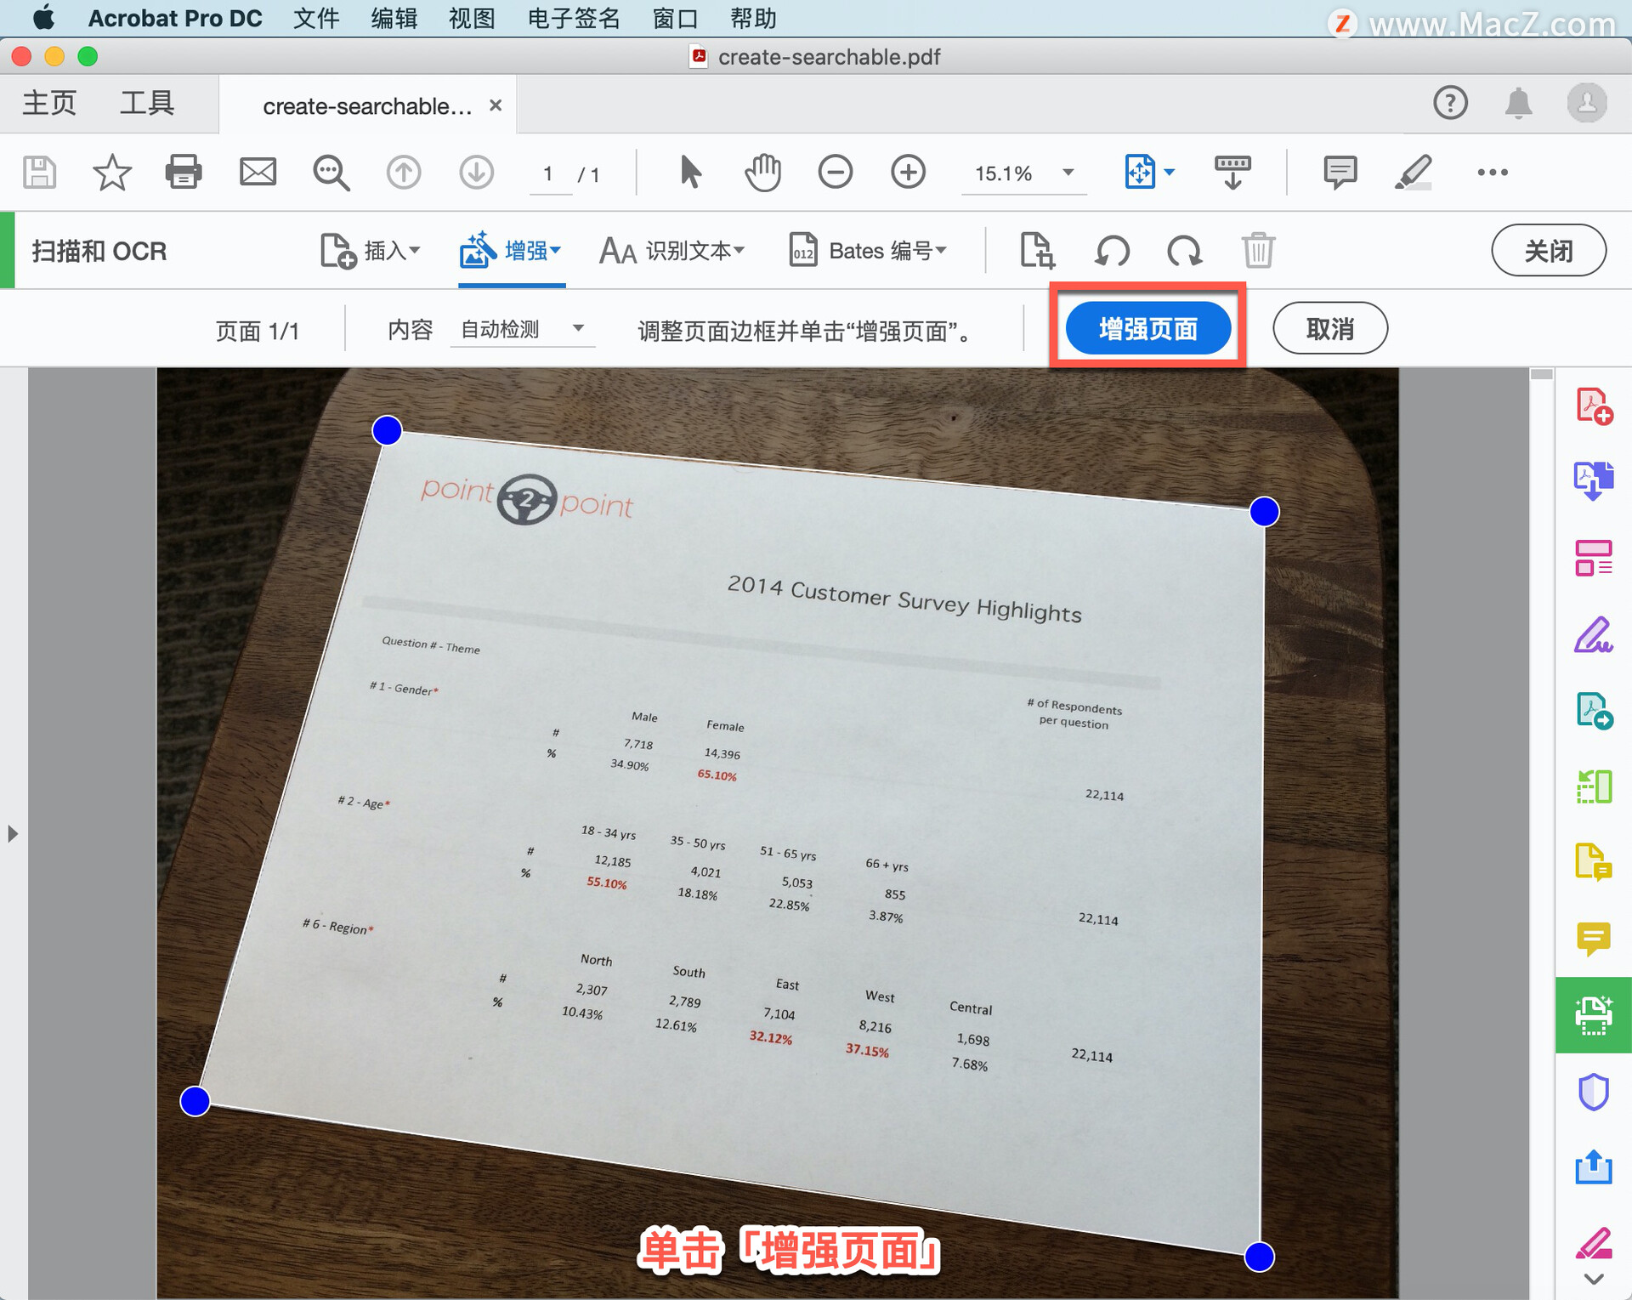Select the Protect shield tool in sidebar

pos(1593,1092)
